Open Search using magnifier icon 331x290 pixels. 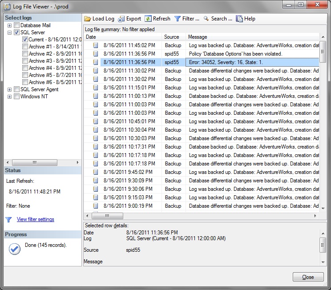point(206,19)
